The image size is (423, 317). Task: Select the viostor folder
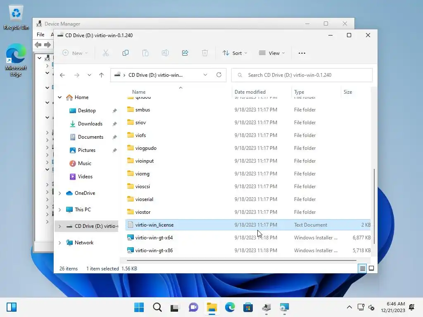248,212
